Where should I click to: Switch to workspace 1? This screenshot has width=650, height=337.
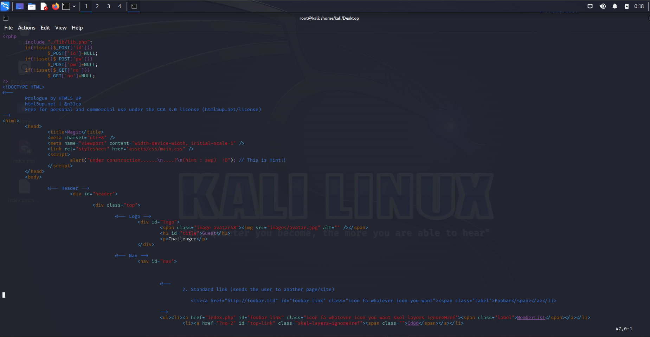[x=86, y=6]
